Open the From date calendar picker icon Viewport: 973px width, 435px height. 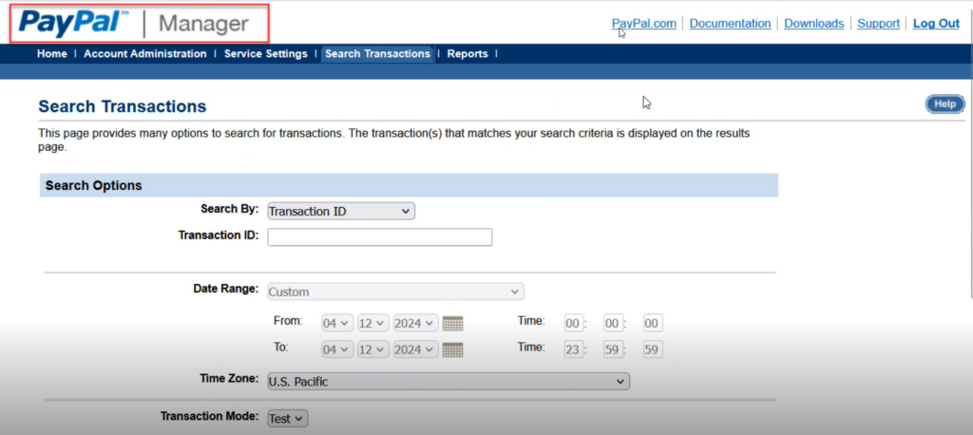pos(453,323)
